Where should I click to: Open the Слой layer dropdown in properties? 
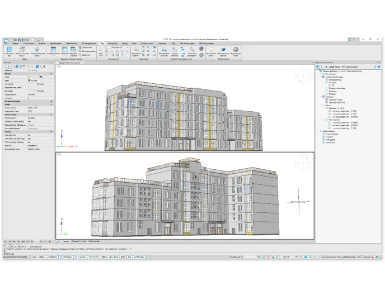[42, 77]
